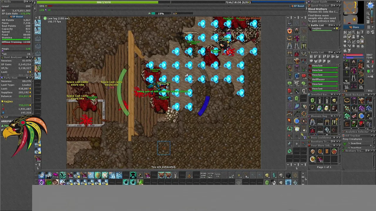Open the Store button under the minimap
376x211 pixels.
pyautogui.click(x=354, y=27)
